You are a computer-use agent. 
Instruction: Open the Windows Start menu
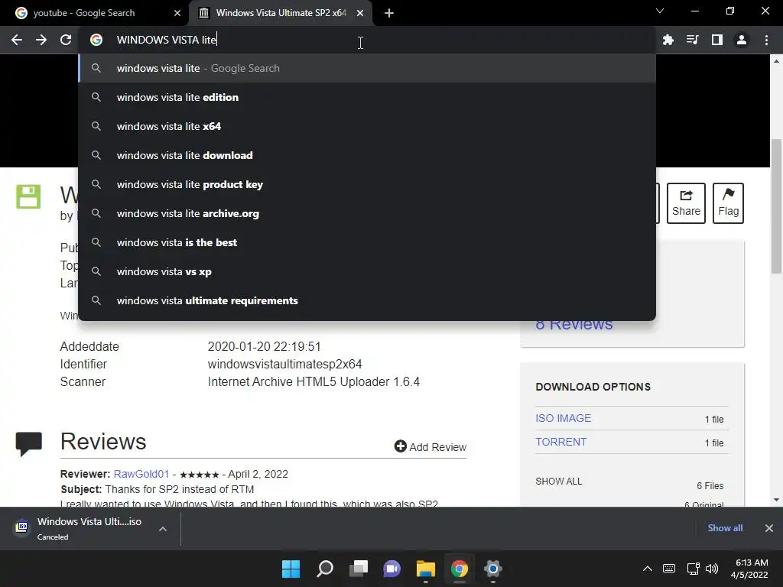tap(291, 569)
